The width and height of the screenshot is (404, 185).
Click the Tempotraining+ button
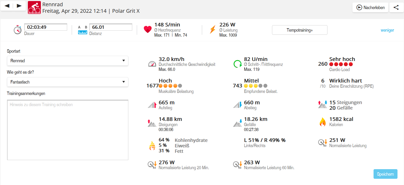300,30
